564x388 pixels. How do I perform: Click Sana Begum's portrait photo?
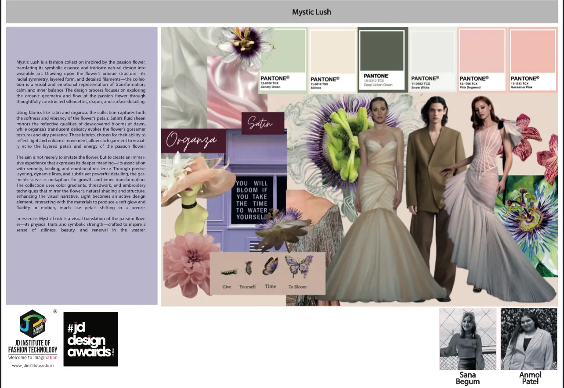468,339
